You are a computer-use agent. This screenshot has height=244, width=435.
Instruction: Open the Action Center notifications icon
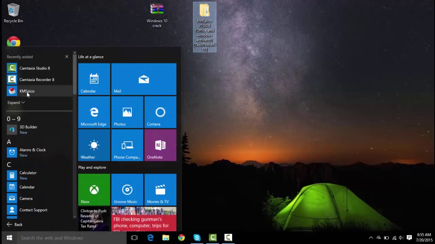(x=410, y=238)
